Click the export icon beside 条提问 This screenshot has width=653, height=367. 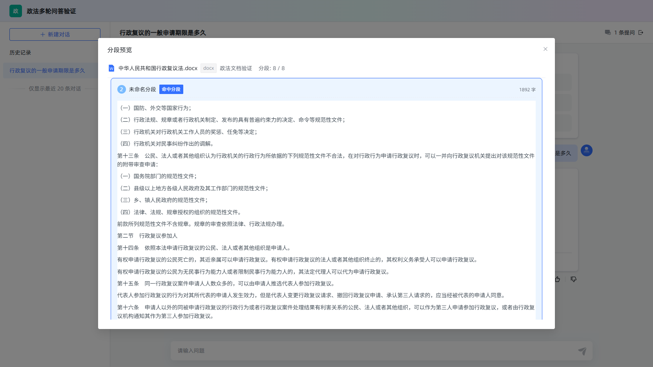click(x=641, y=33)
